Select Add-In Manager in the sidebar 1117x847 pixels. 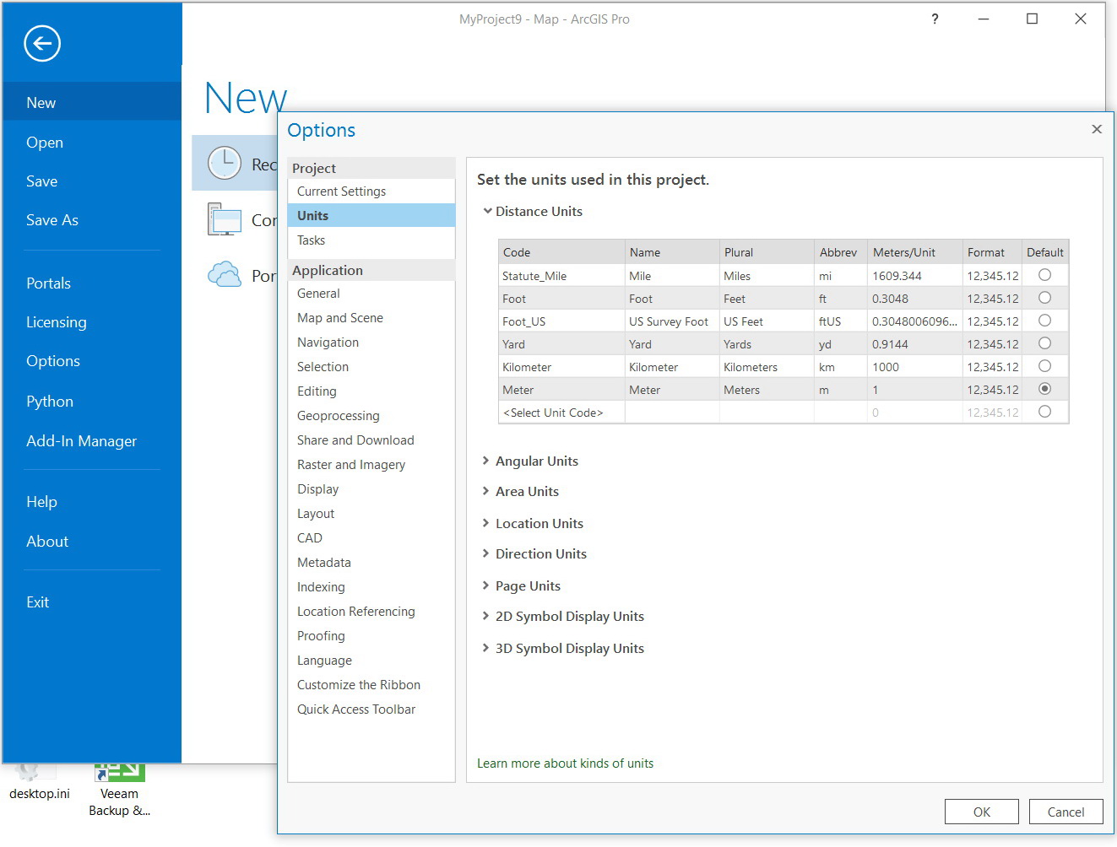point(81,441)
